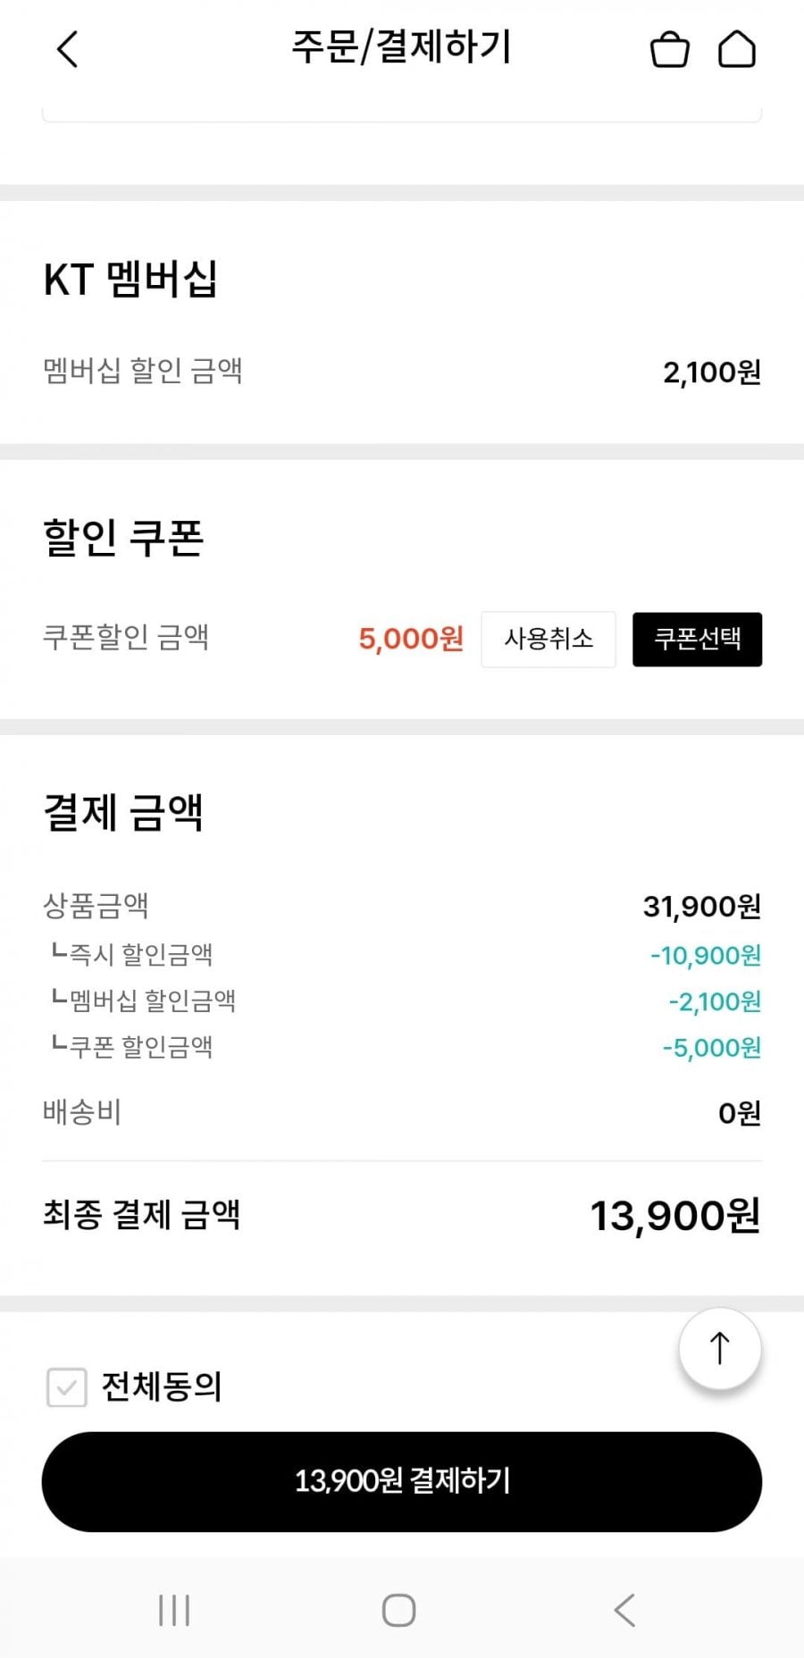
Task: Tap the 5,000원 coupon discount amount
Action: [x=411, y=639]
